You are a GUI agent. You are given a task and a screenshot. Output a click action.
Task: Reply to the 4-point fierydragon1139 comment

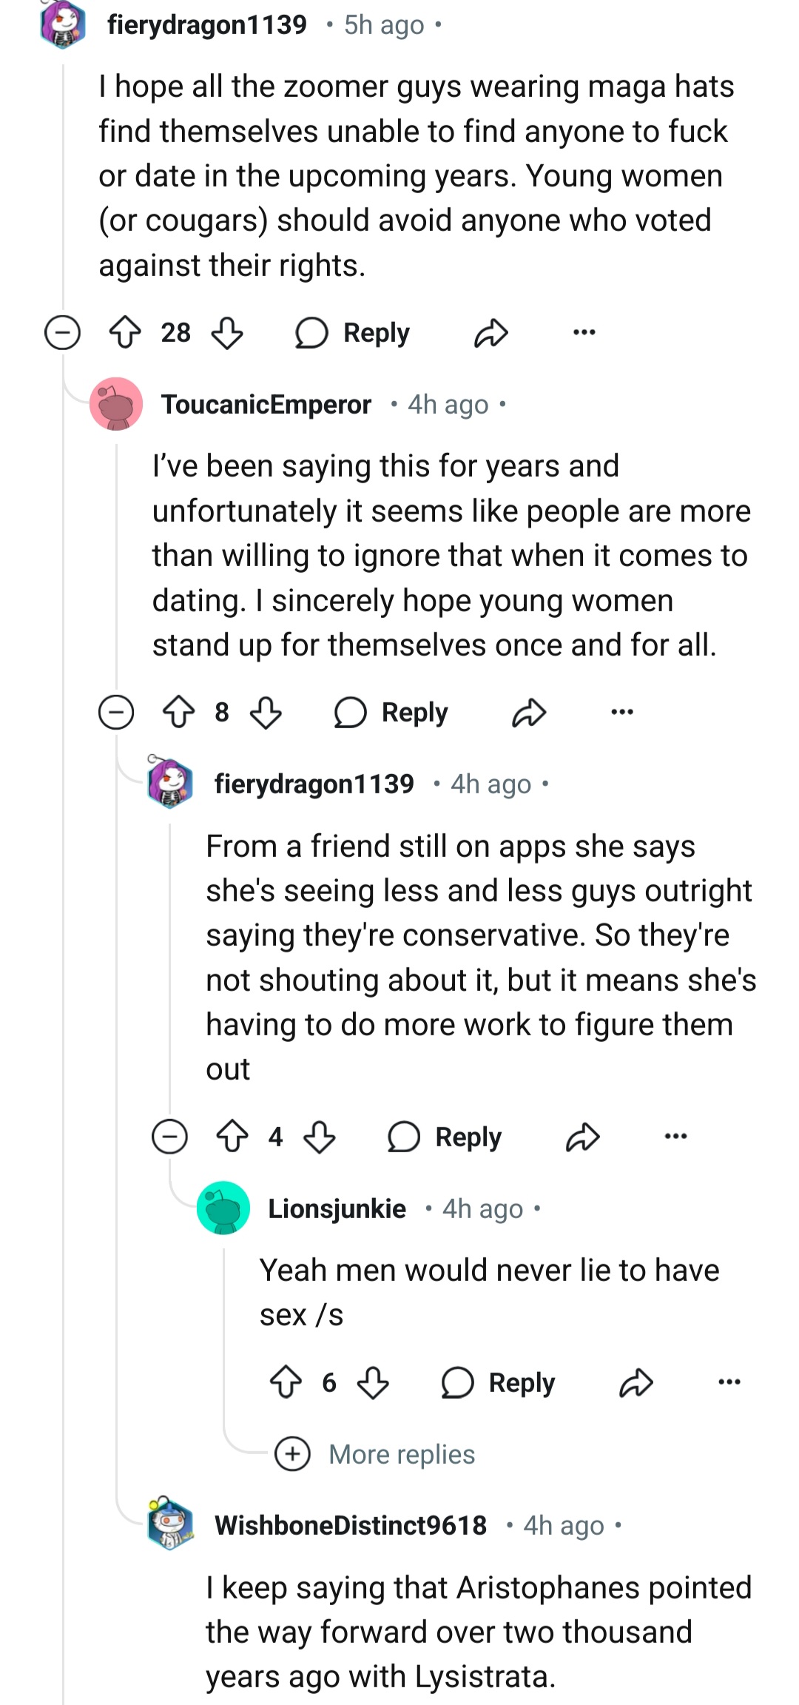[445, 1137]
